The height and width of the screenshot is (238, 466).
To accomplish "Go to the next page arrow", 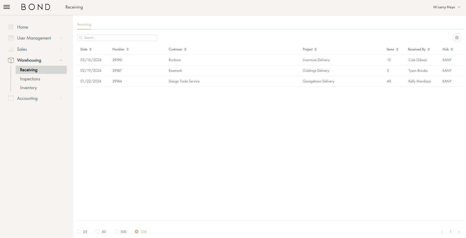I will tap(459, 232).
